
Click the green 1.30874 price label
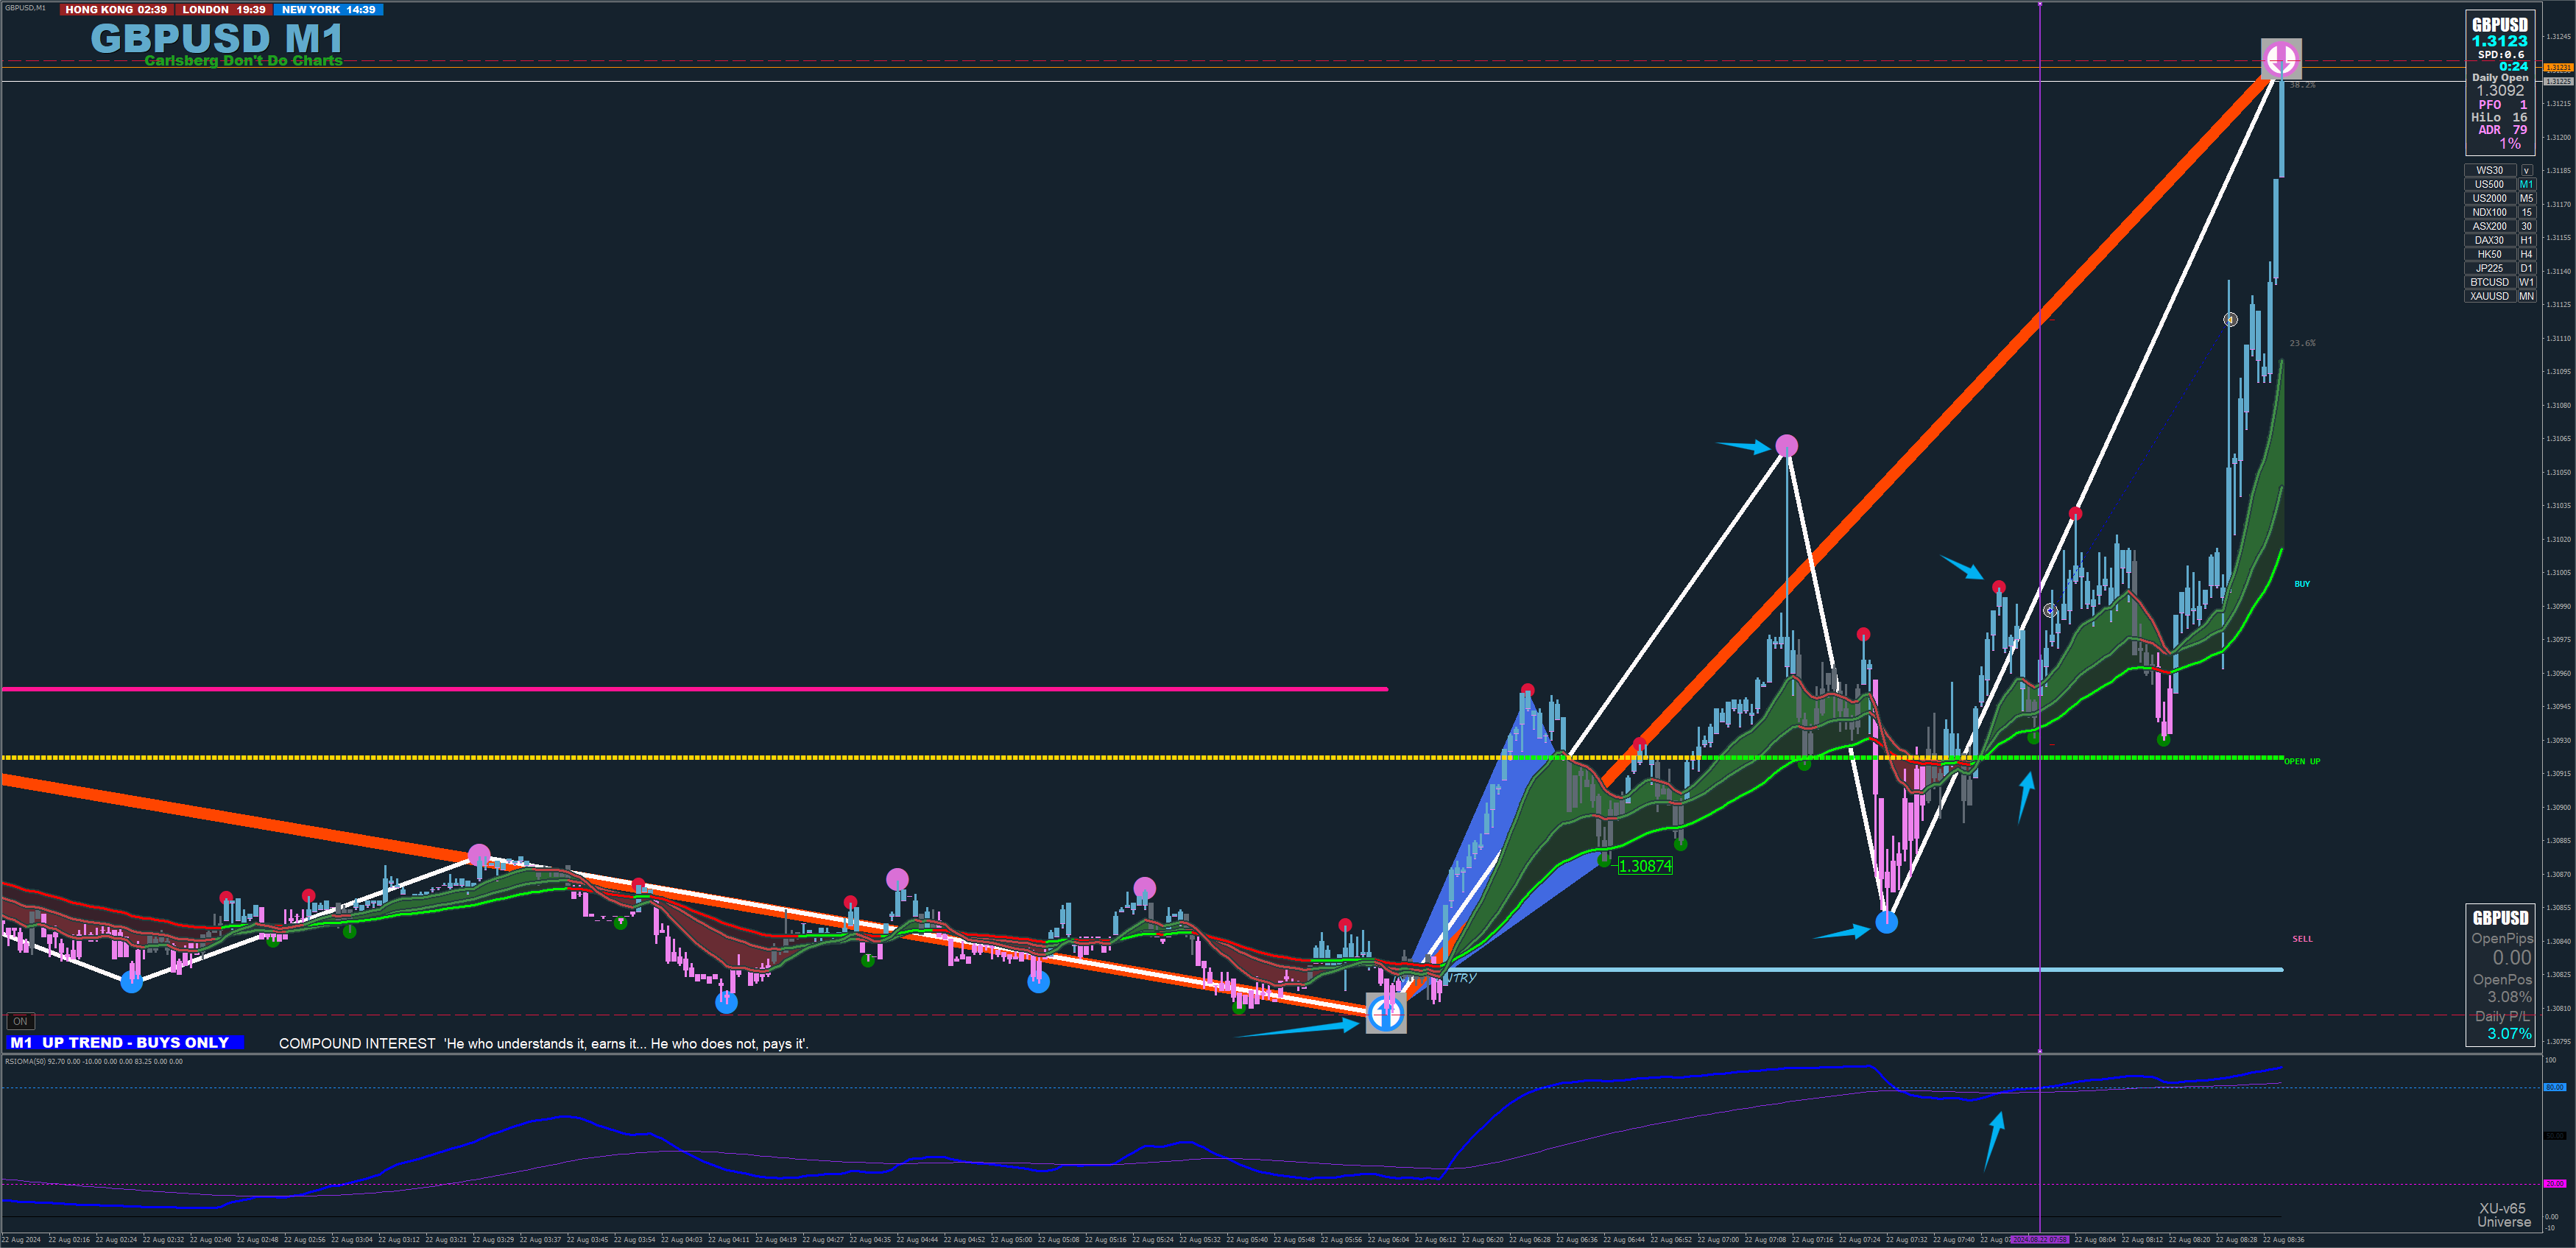pyautogui.click(x=1645, y=866)
